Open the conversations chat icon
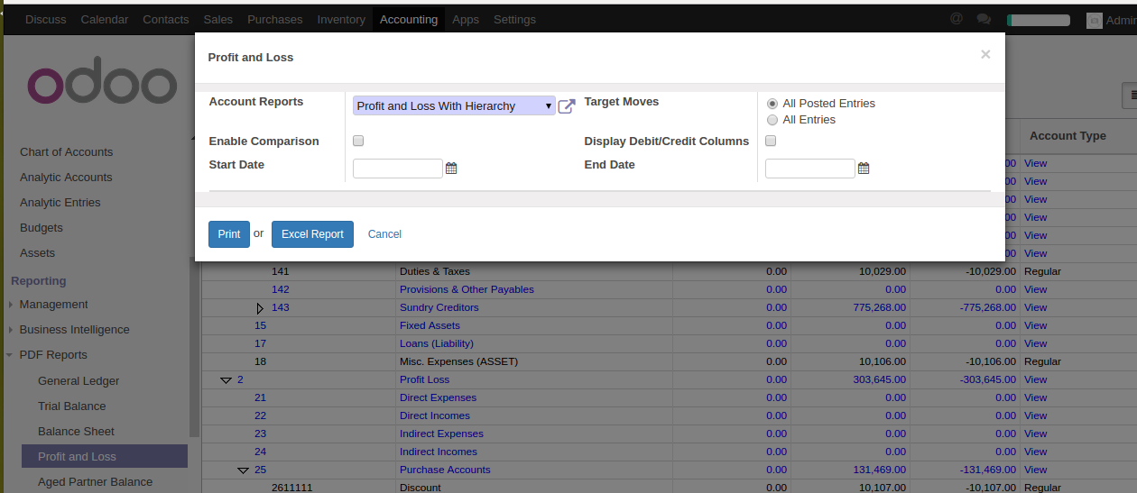Viewport: 1137px width, 493px height. 984,19
